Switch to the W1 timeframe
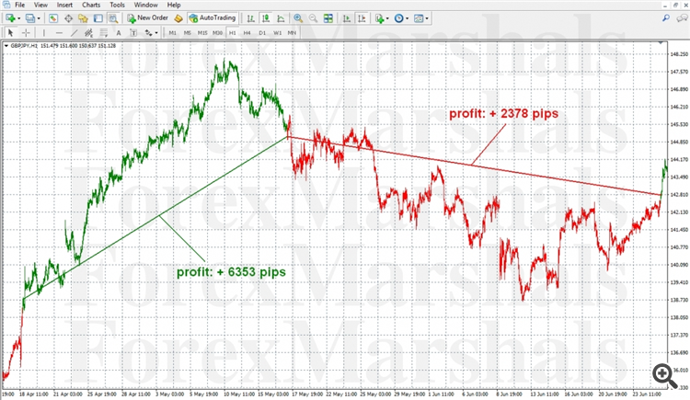The height and width of the screenshot is (400, 690). 277,33
